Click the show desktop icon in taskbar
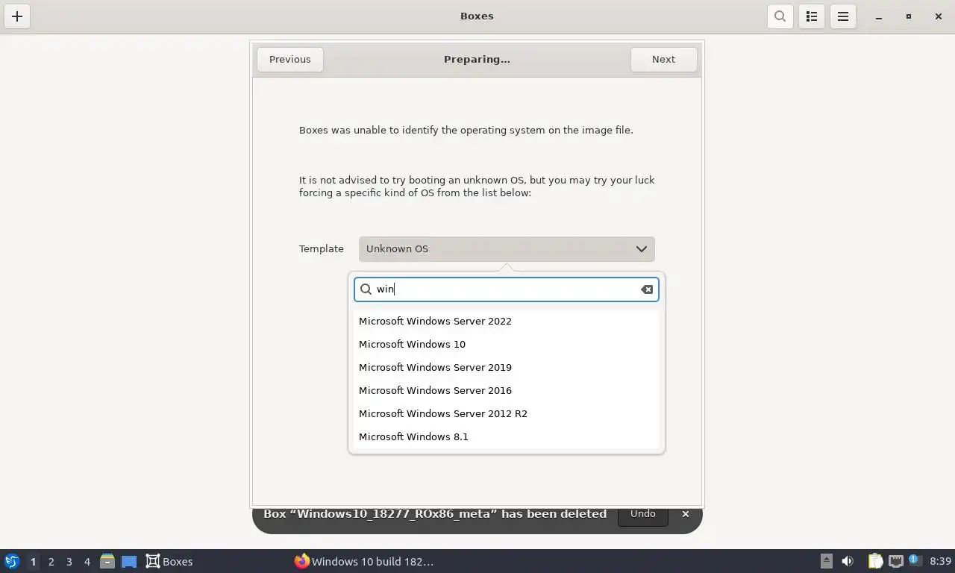Image resolution: width=955 pixels, height=573 pixels. tap(129, 562)
